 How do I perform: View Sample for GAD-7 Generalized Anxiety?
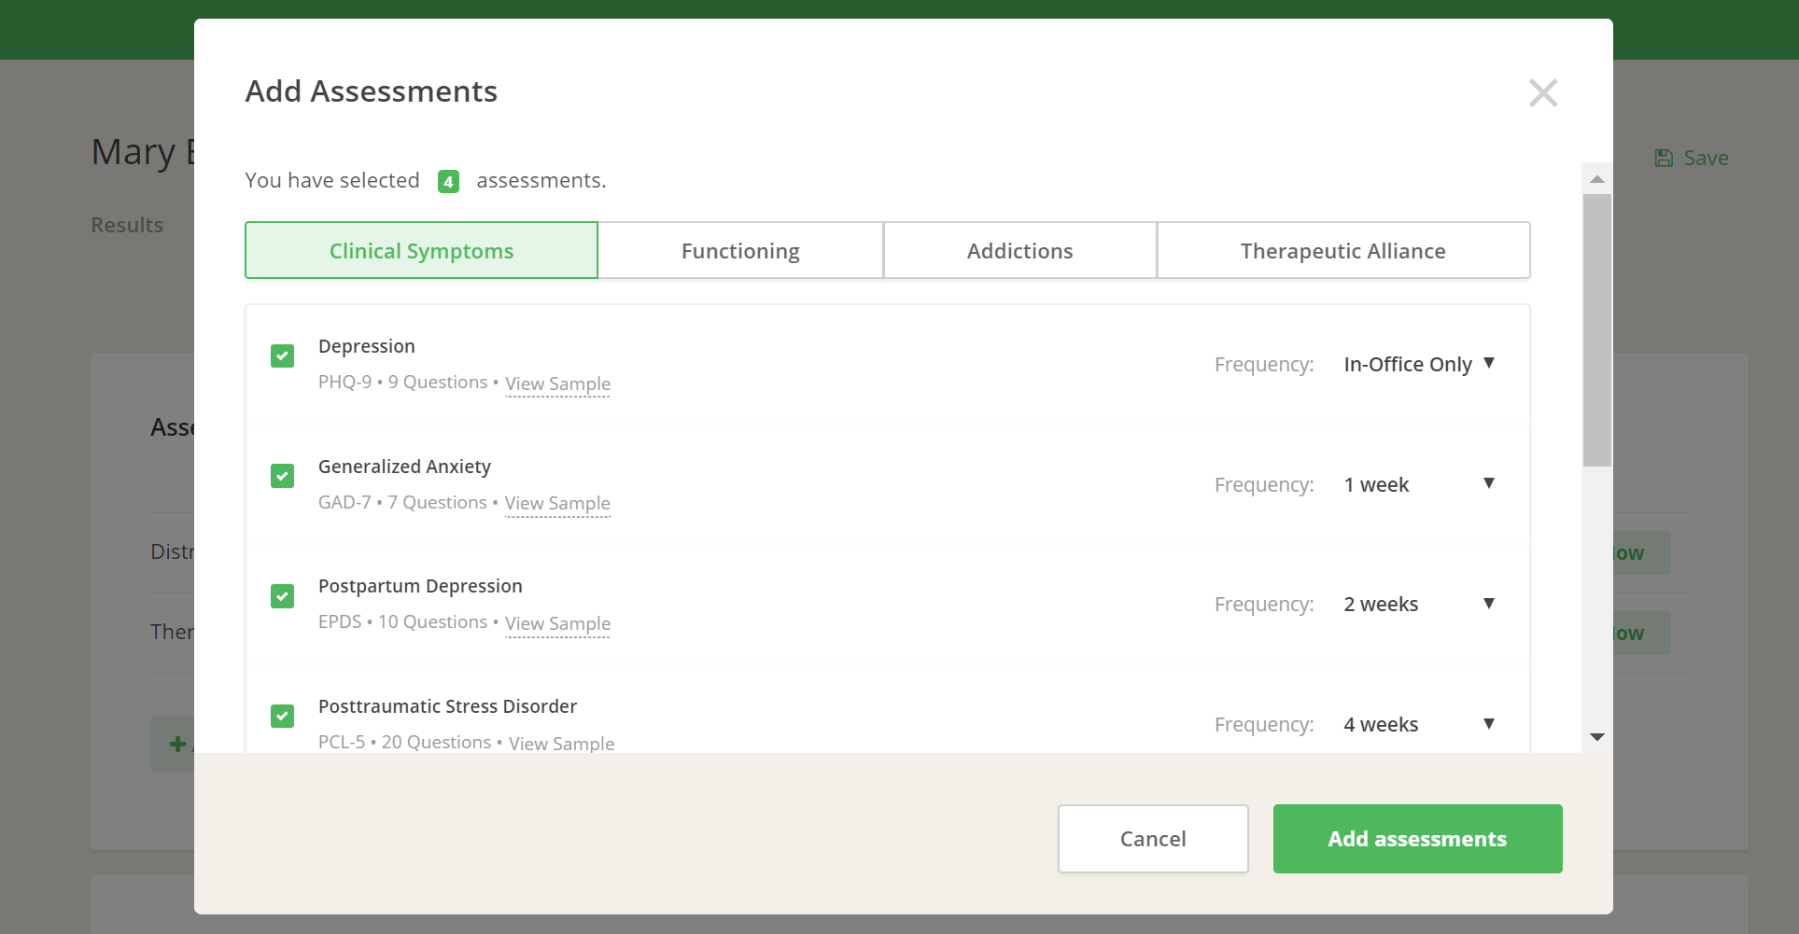(x=557, y=503)
